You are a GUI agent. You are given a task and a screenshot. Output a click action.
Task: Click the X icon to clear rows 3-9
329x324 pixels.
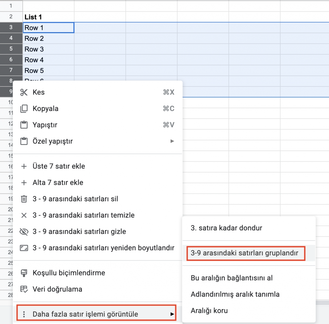[x=24, y=215]
